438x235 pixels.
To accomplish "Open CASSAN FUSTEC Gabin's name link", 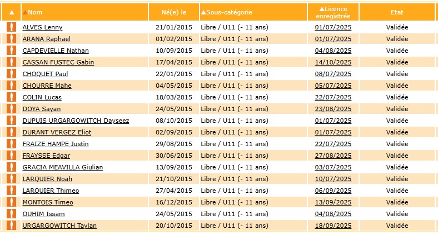I will click(x=58, y=62).
